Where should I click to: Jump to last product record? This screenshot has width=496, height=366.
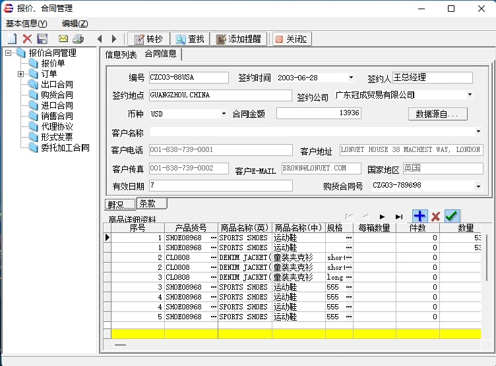pyautogui.click(x=399, y=217)
